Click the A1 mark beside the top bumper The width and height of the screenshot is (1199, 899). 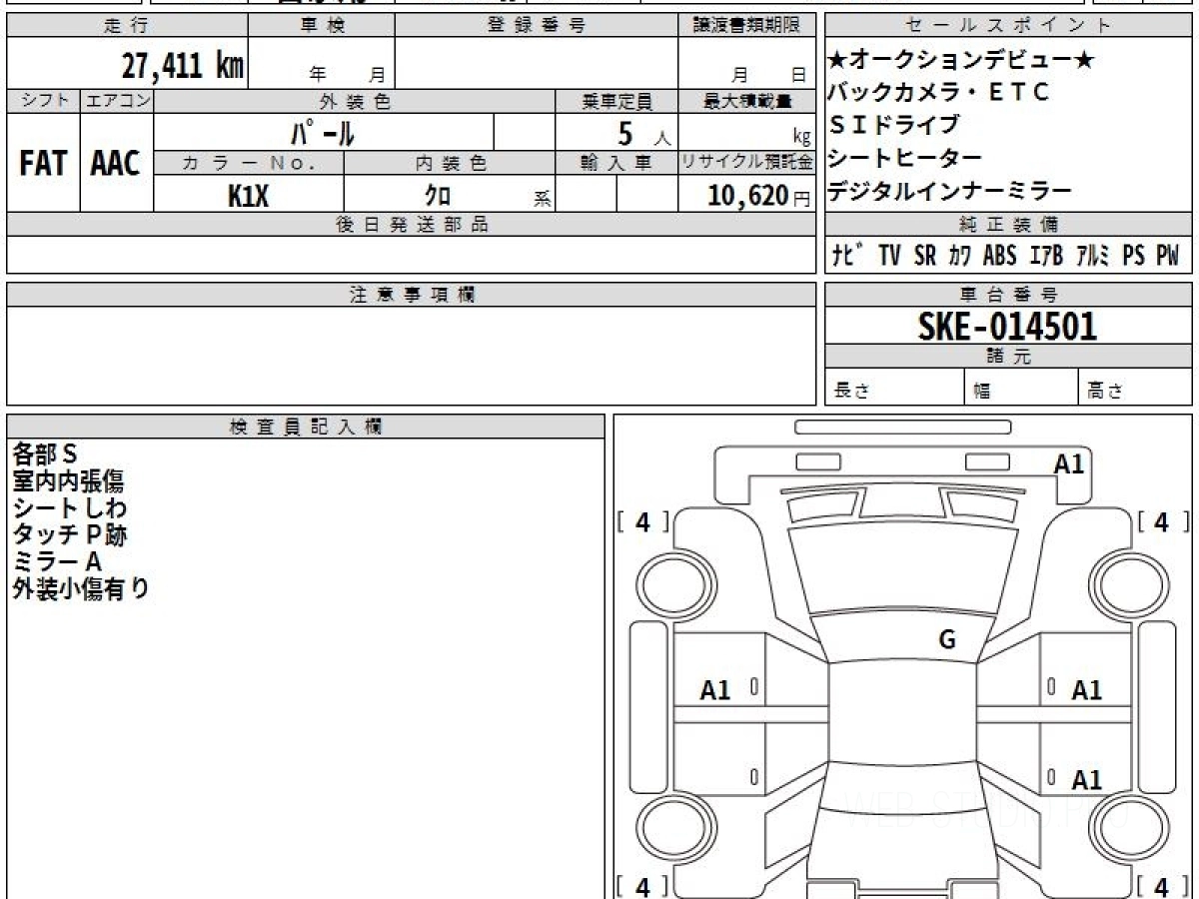tap(1069, 463)
